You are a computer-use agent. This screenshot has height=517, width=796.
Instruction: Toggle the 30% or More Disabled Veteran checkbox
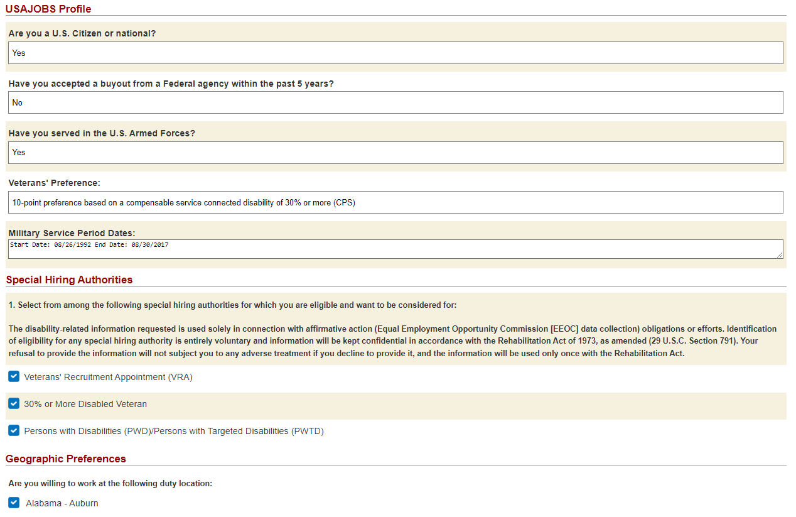(x=14, y=403)
